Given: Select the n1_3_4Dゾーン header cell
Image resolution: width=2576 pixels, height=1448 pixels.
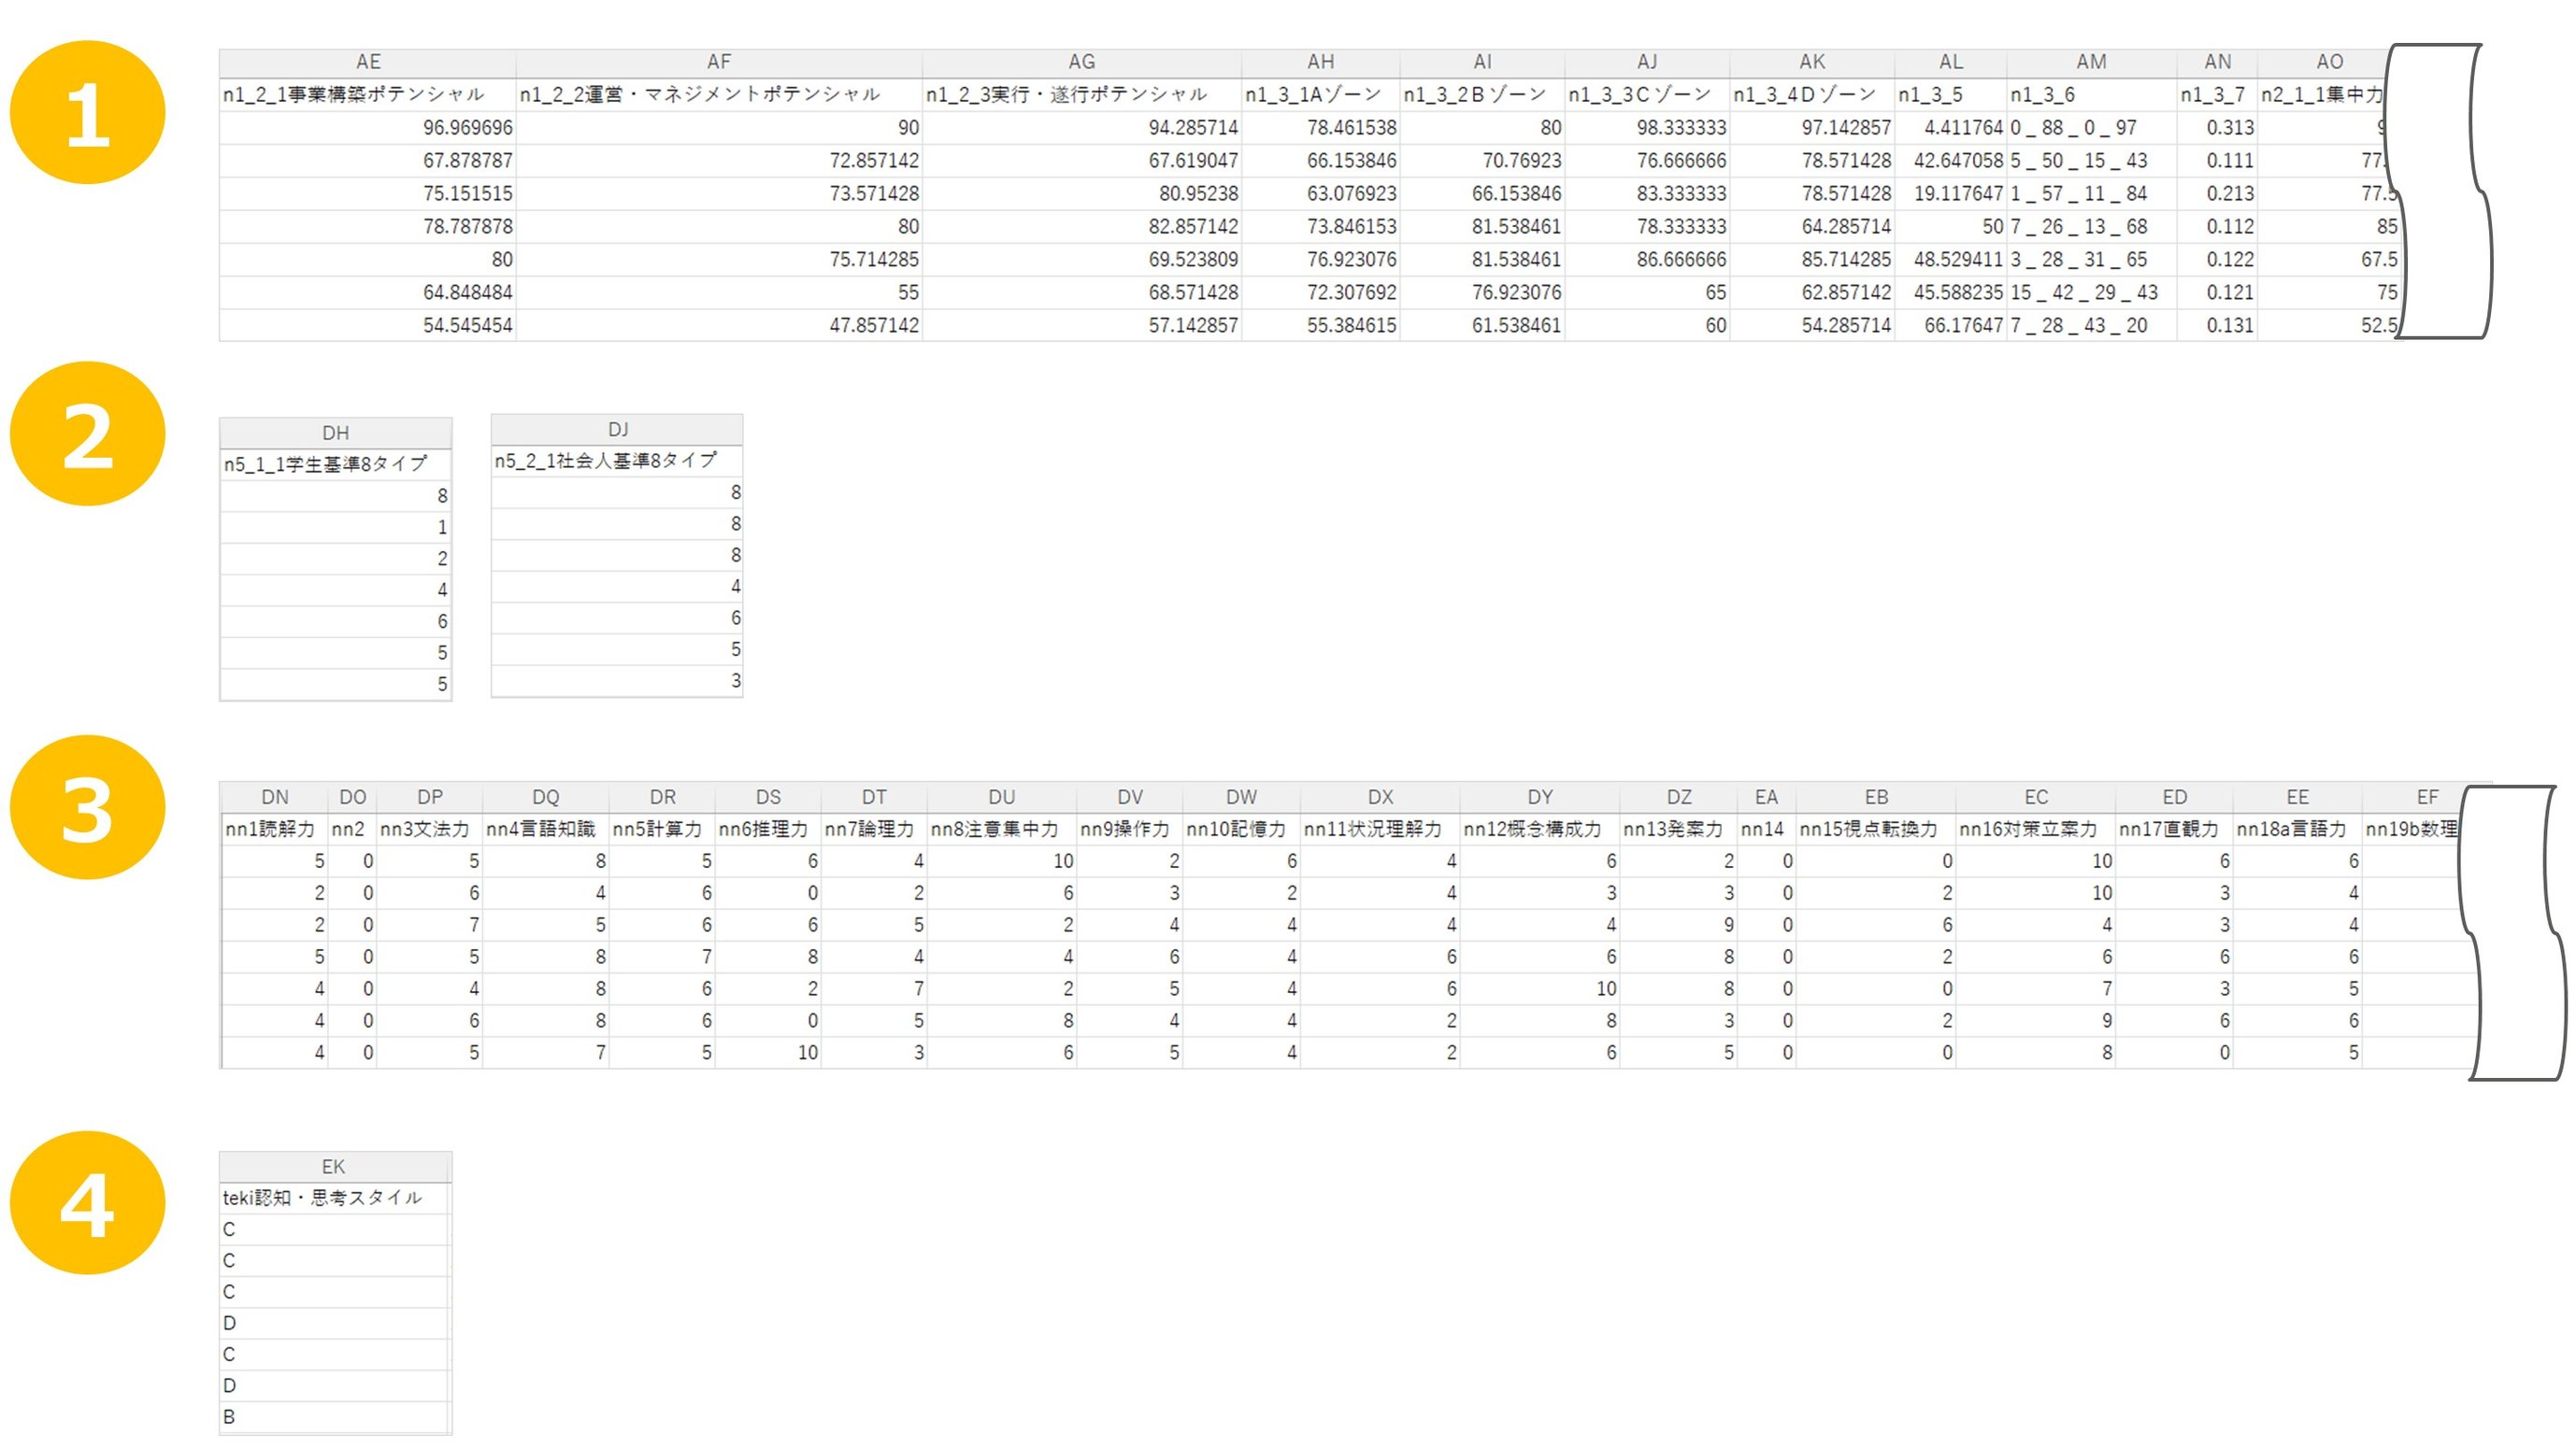Looking at the screenshot, I should pos(1812,94).
